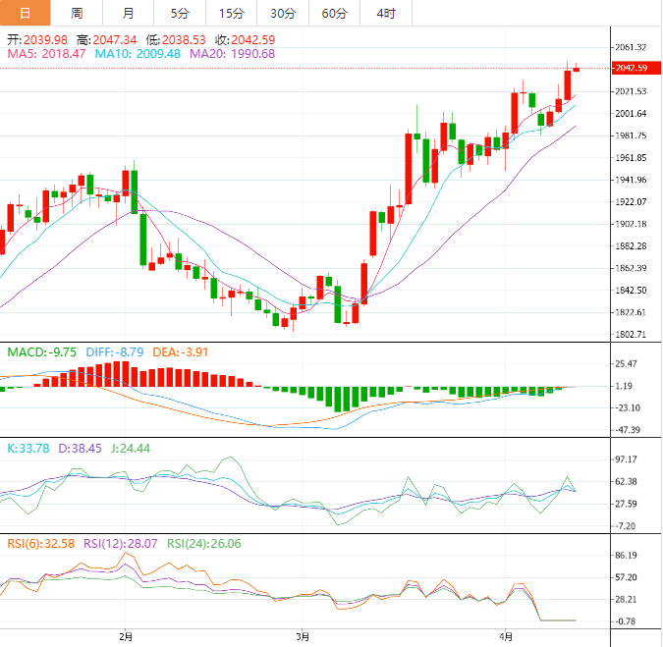The height and width of the screenshot is (647, 663).
Task: Click the MACD:-9.75 indicator label
Action: click(42, 352)
